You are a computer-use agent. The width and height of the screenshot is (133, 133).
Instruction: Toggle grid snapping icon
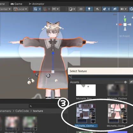45,9
